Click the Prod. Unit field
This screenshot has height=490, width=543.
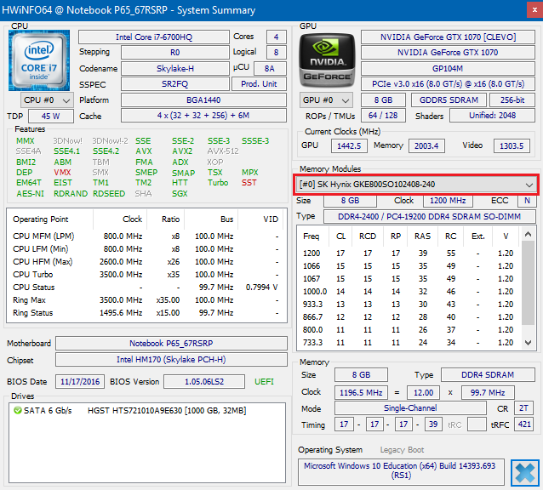point(259,84)
